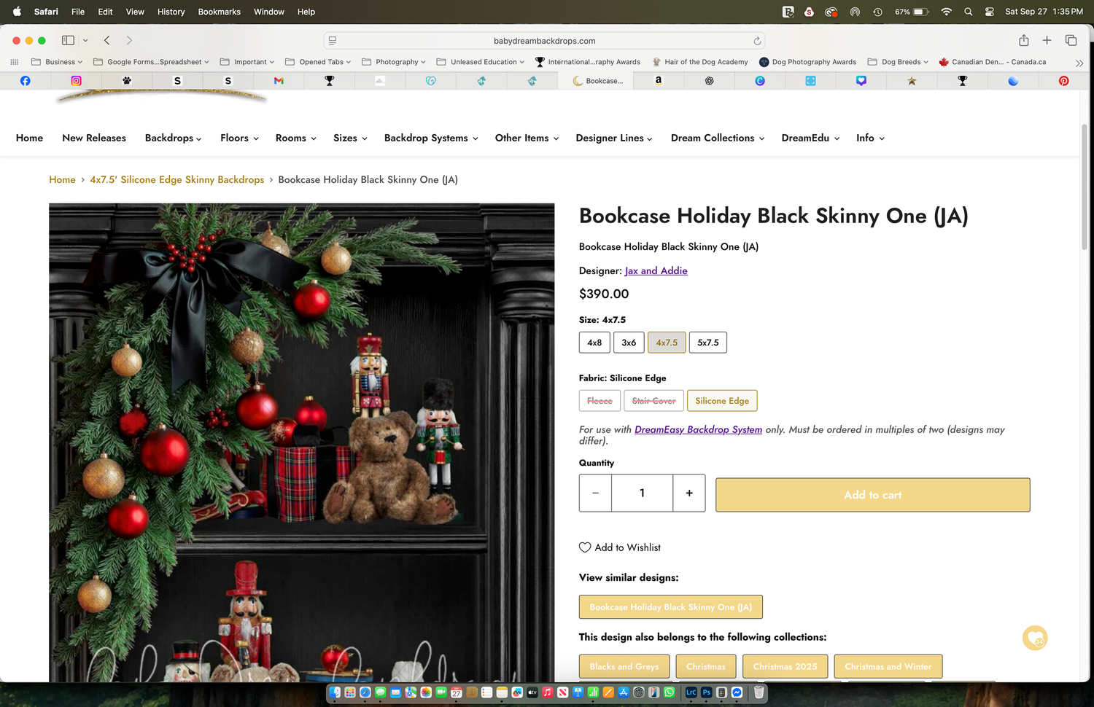
Task: Click the Time Machine menu bar icon
Action: [877, 12]
